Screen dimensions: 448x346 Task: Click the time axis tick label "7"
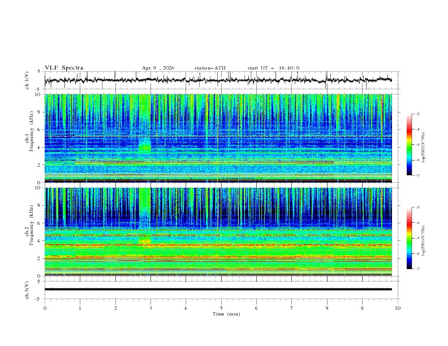pyautogui.click(x=291, y=308)
